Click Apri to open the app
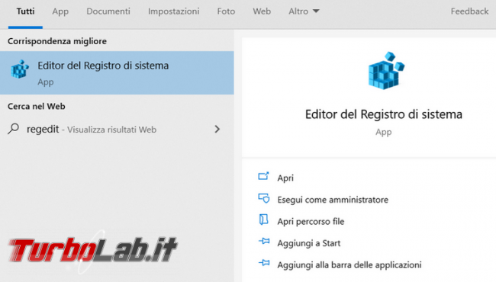This screenshot has height=282, width=496. tap(285, 178)
